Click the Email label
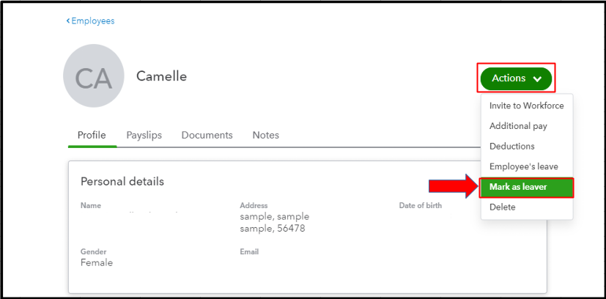Image resolution: width=606 pixels, height=299 pixels. [249, 252]
